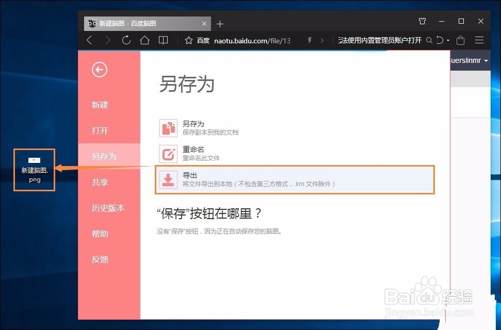Bookmark page with the star icon
This screenshot has height=330, width=501.
tap(189, 40)
